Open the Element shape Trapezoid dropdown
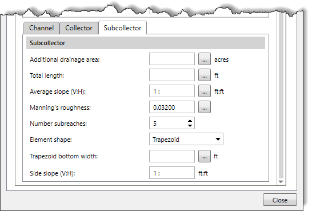312x211 pixels. coord(186,139)
